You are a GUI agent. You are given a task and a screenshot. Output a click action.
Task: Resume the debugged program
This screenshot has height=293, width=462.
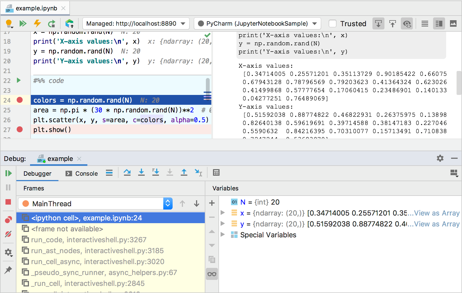(8, 173)
